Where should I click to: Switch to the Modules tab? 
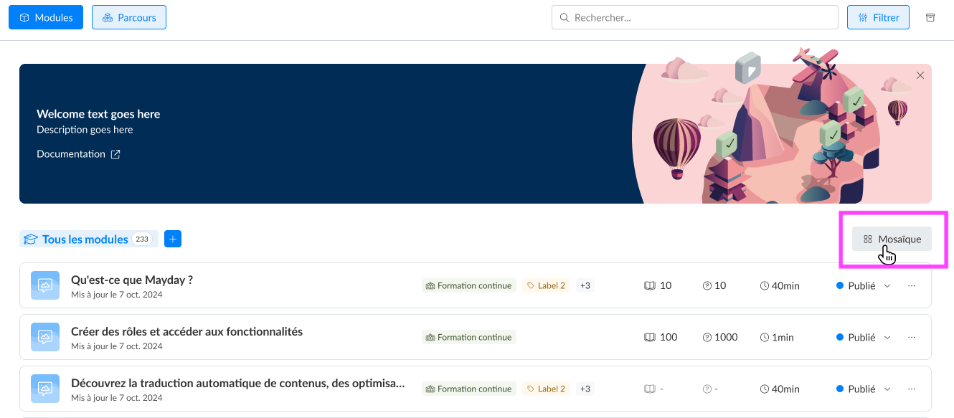click(x=45, y=16)
